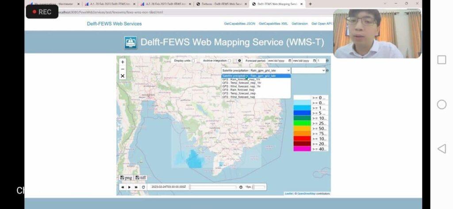This screenshot has width=453, height=209.
Task: Click info icon beside the forecast period fields
Action: (327, 61)
